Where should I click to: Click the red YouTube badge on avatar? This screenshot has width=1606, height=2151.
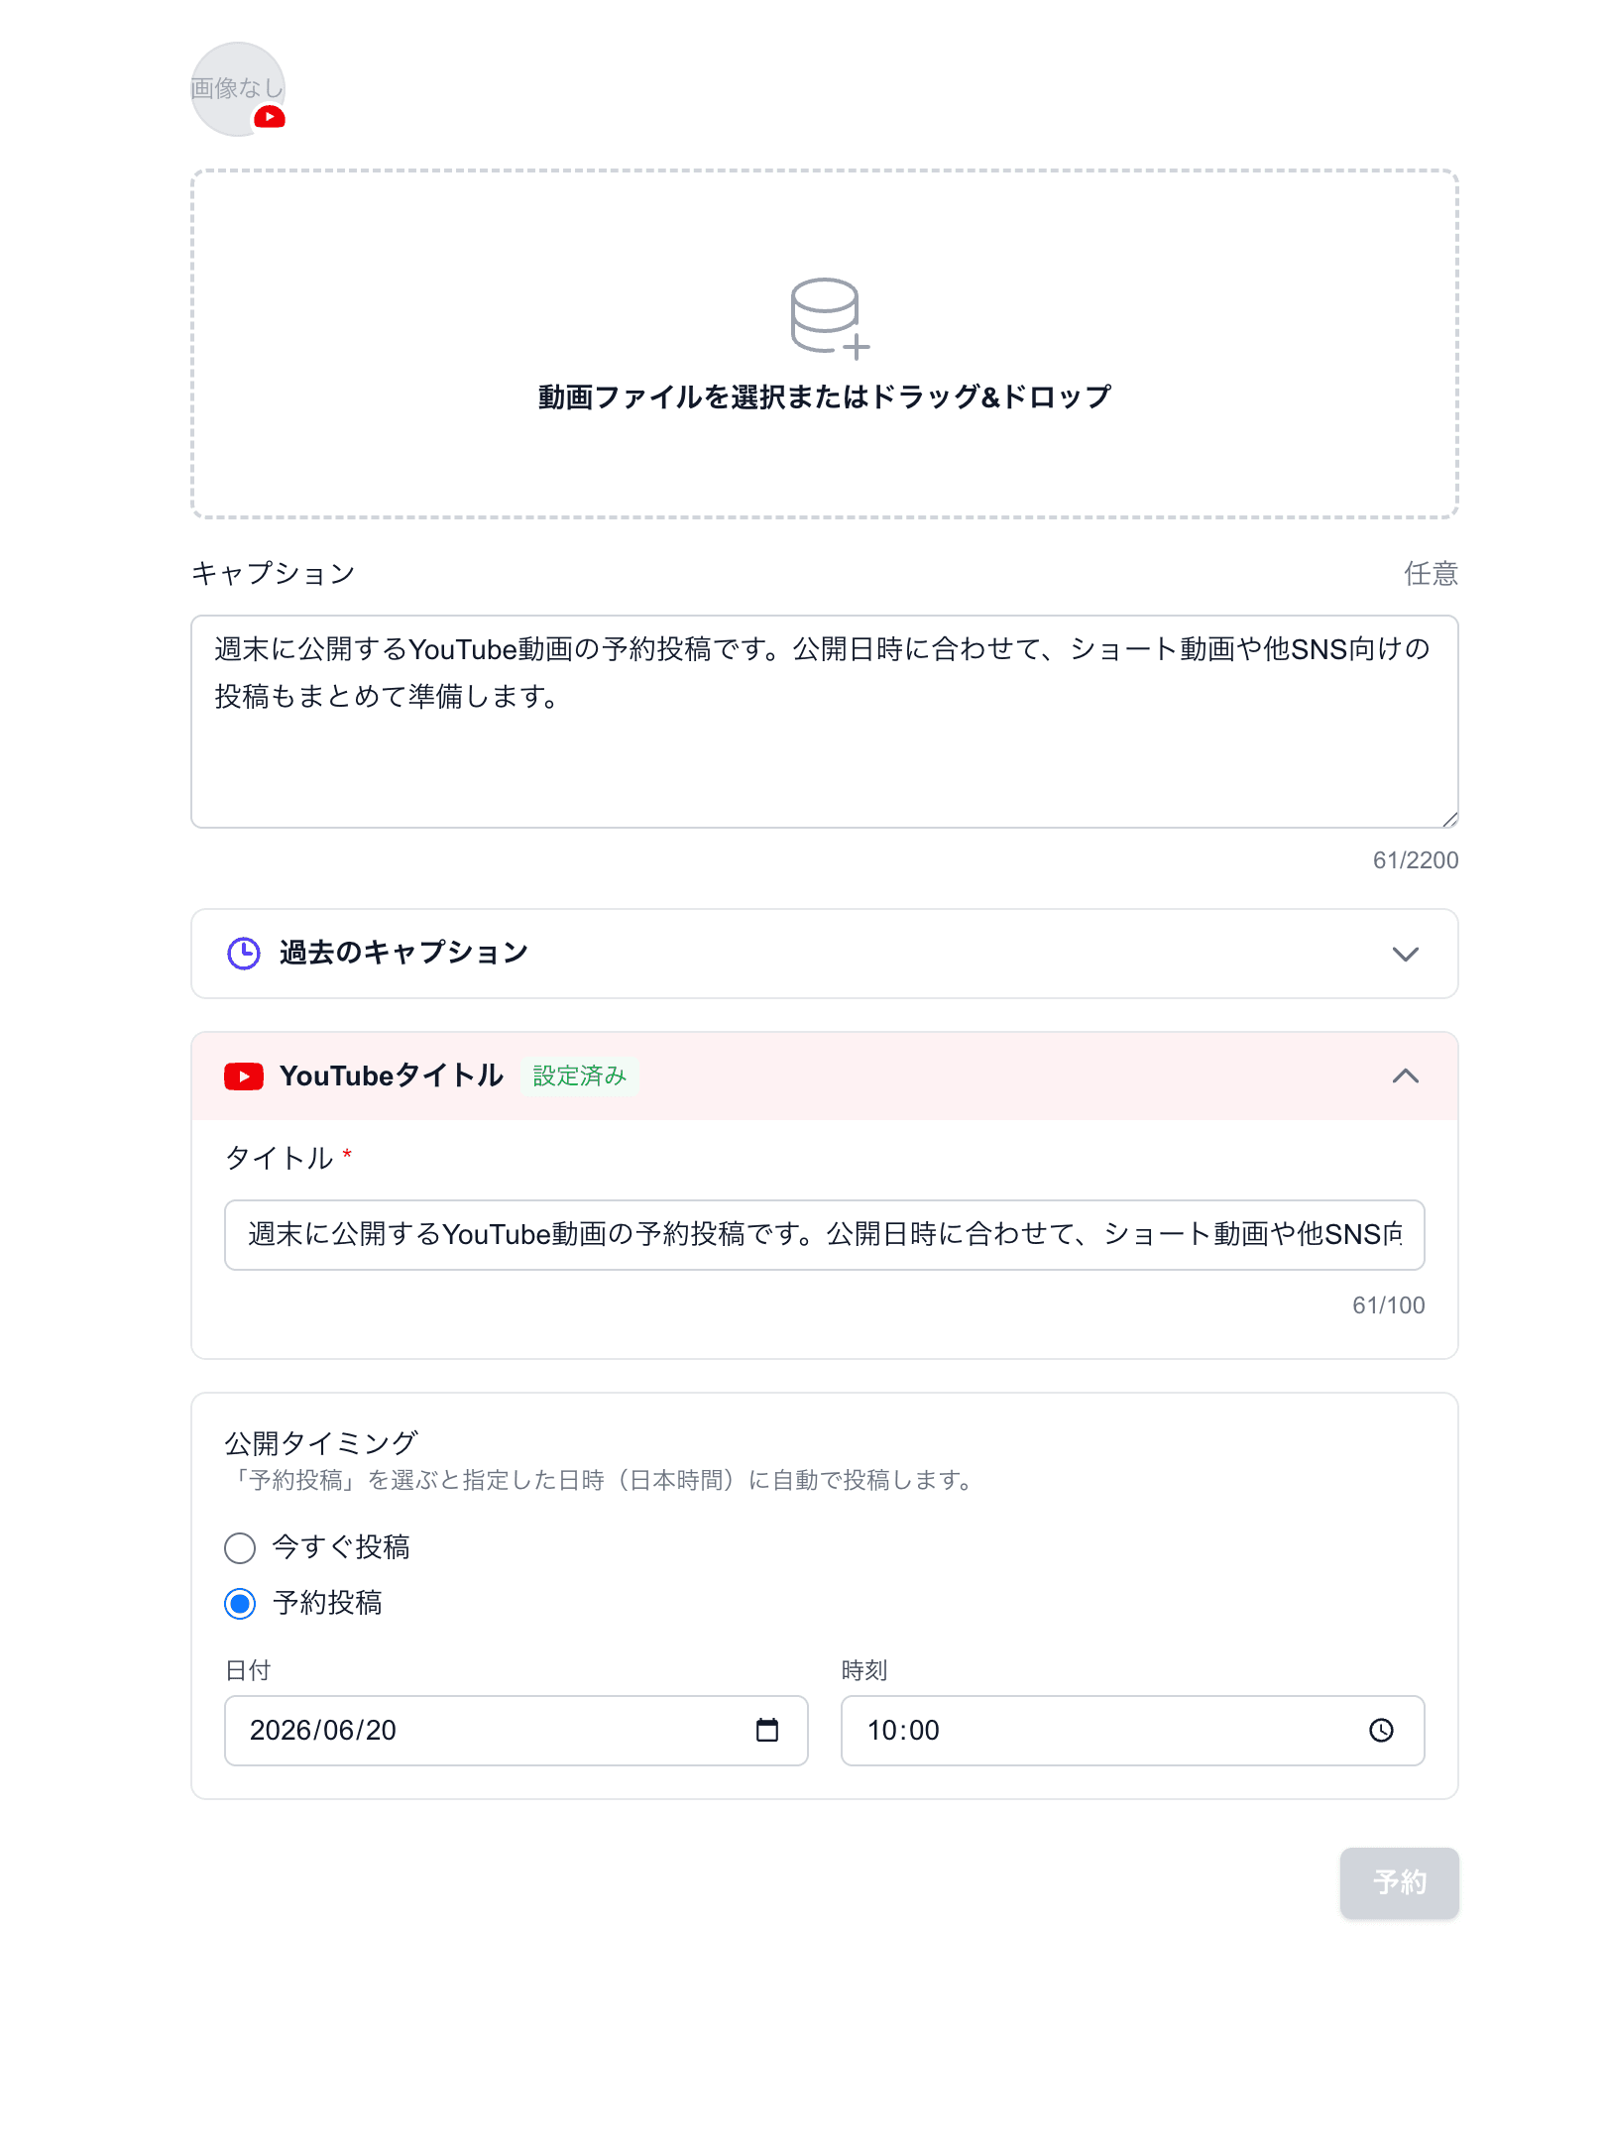pos(270,117)
